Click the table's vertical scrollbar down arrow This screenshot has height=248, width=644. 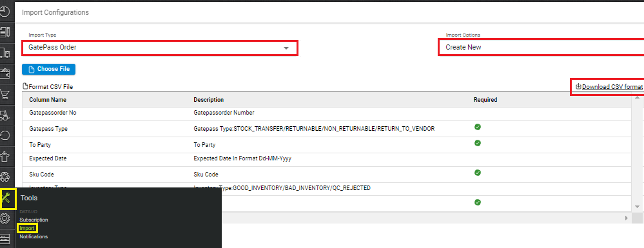[x=637, y=207]
